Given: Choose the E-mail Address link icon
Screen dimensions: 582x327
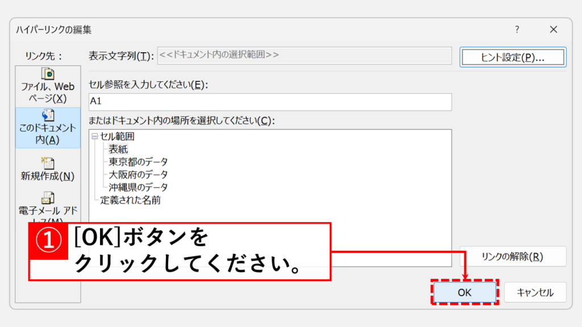Looking at the screenshot, I should (x=48, y=198).
